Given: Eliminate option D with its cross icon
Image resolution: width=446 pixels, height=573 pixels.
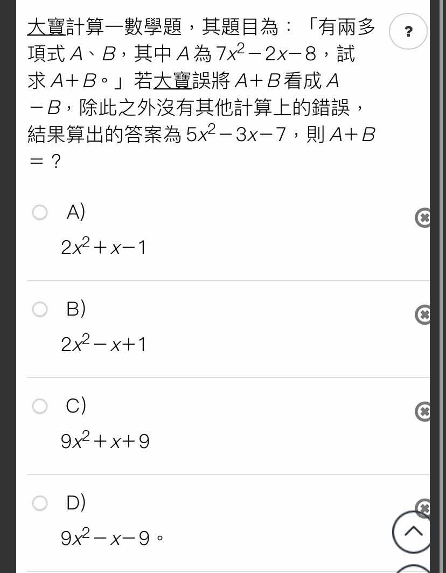Looking at the screenshot, I should click(423, 506).
